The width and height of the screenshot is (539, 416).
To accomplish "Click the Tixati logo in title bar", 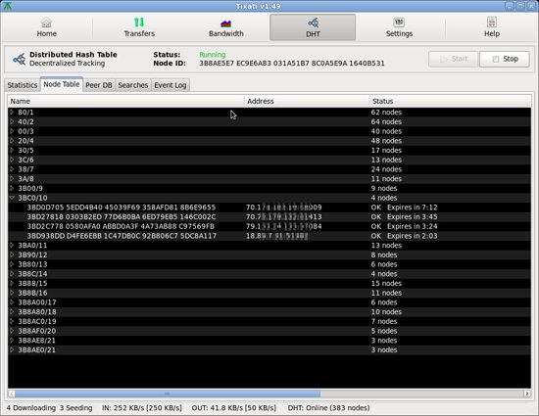I will pyautogui.click(x=7, y=6).
